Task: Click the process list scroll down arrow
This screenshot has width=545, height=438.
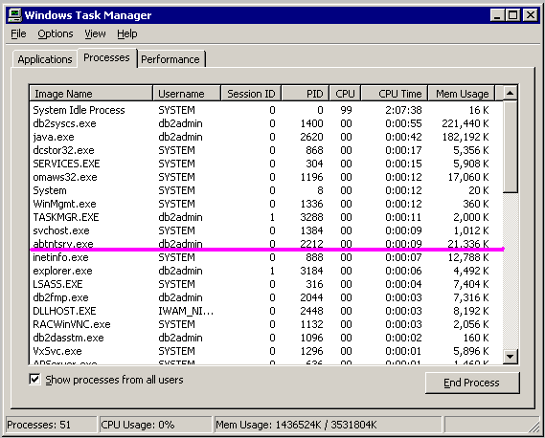Action: [510, 356]
